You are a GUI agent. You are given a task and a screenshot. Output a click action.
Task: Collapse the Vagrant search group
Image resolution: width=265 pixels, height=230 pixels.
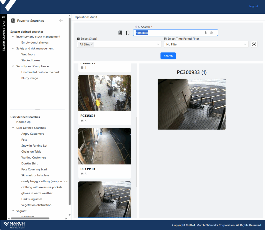pyautogui.click(x=13, y=211)
